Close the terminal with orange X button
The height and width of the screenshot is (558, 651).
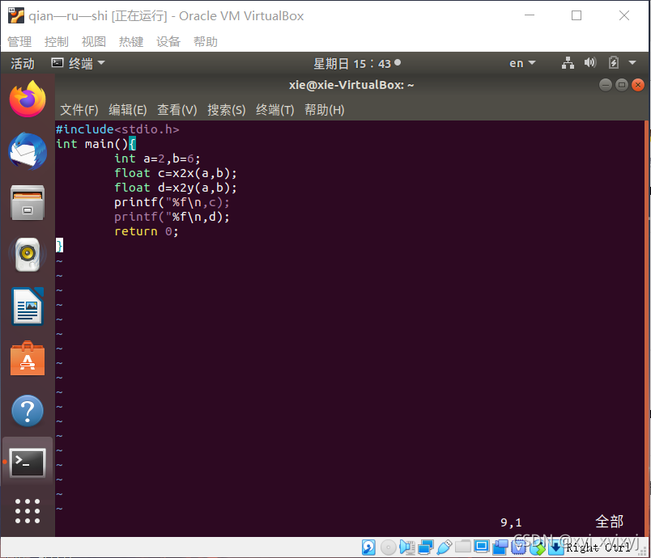638,85
